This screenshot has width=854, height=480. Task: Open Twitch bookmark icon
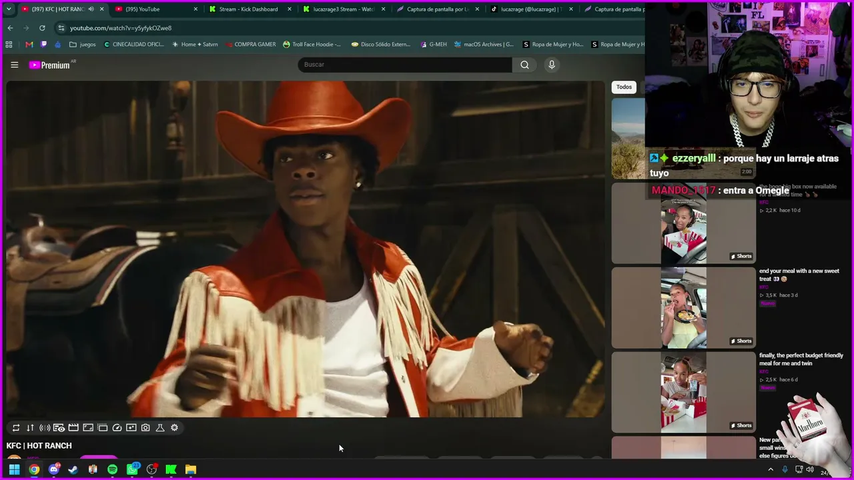(x=44, y=45)
